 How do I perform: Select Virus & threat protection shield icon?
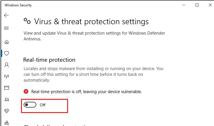click(x=6, y=53)
